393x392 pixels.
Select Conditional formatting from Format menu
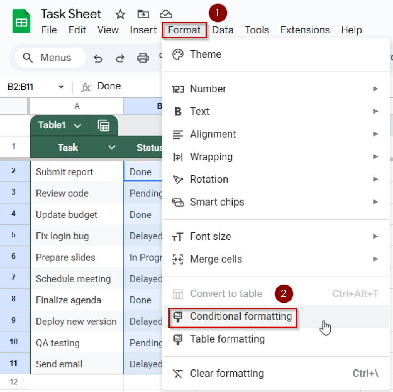coord(241,316)
